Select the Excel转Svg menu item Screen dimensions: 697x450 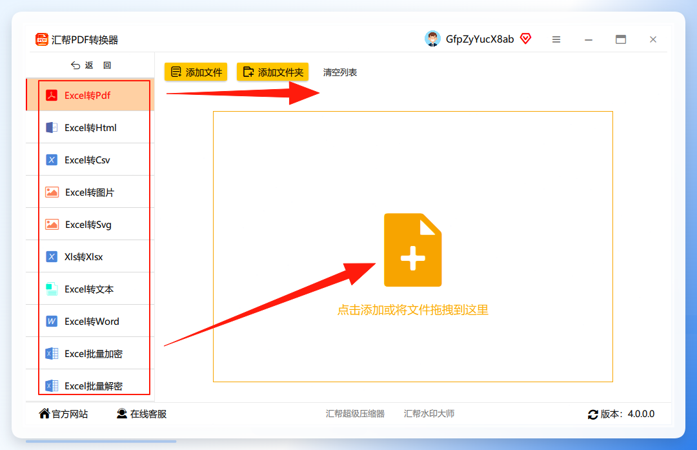click(x=90, y=225)
